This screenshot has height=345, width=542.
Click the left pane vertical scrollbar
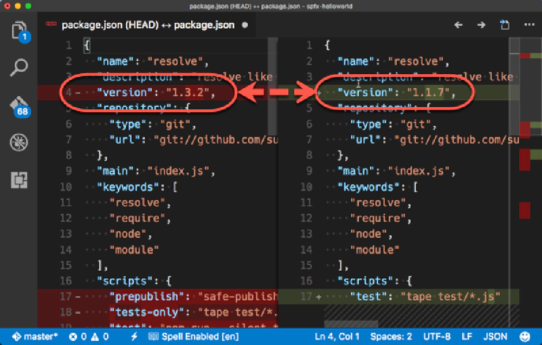pyautogui.click(x=273, y=86)
